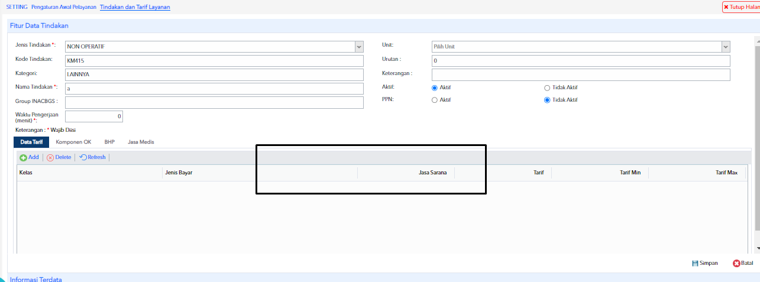Click the Informasi Terdata panel header
This screenshot has height=282, width=760.
click(x=383, y=279)
